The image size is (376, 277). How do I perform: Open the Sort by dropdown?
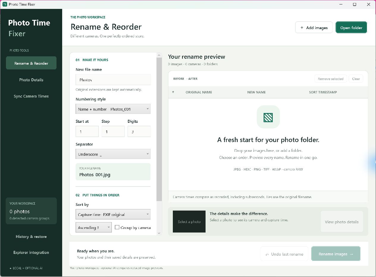click(113, 214)
